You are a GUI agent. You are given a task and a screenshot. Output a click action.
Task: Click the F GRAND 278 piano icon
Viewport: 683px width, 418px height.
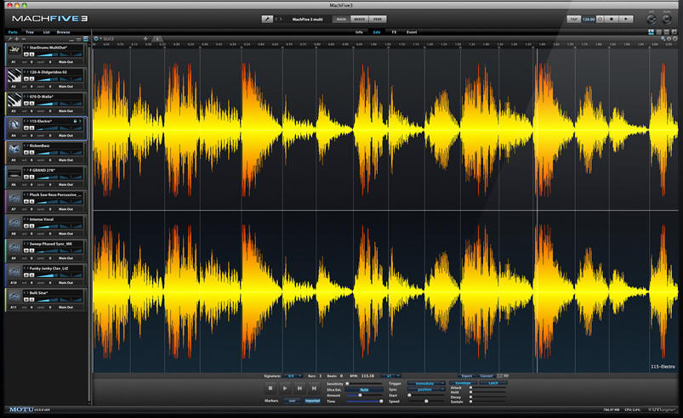14,177
